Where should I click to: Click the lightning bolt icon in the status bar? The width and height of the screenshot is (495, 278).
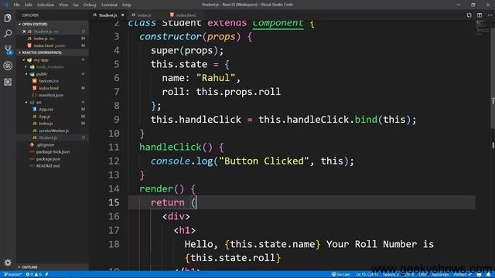pyautogui.click(x=46, y=275)
